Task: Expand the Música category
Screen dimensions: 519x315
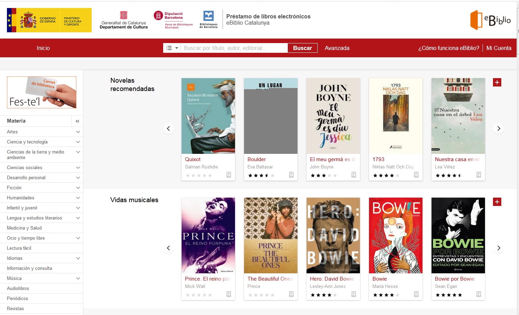Action: click(78, 279)
